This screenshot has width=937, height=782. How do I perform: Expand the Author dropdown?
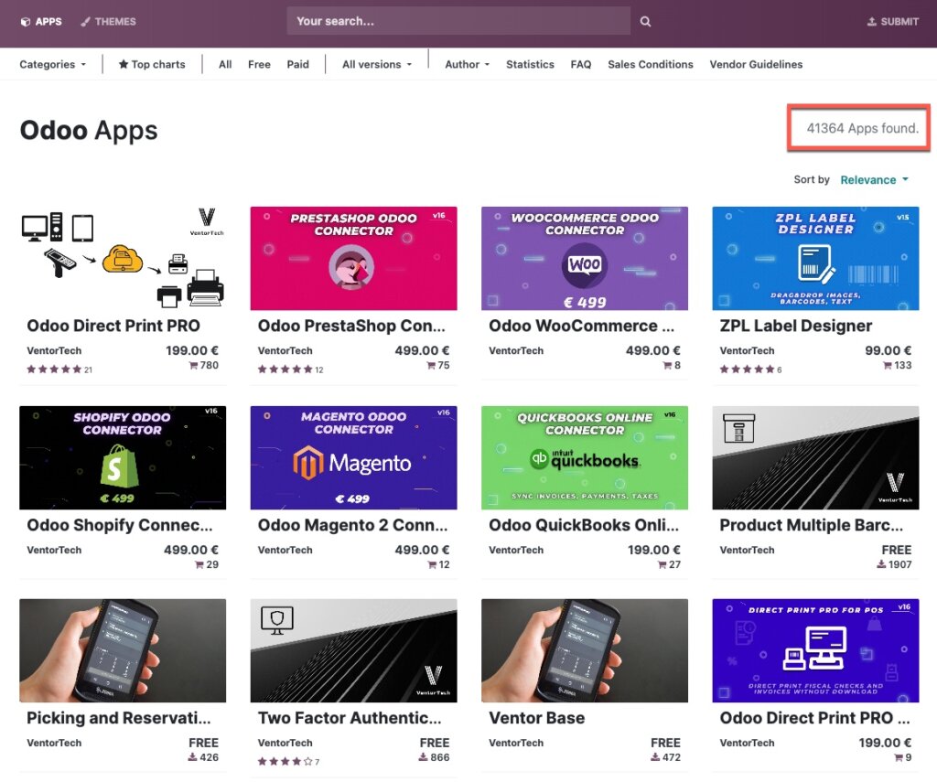pos(468,65)
